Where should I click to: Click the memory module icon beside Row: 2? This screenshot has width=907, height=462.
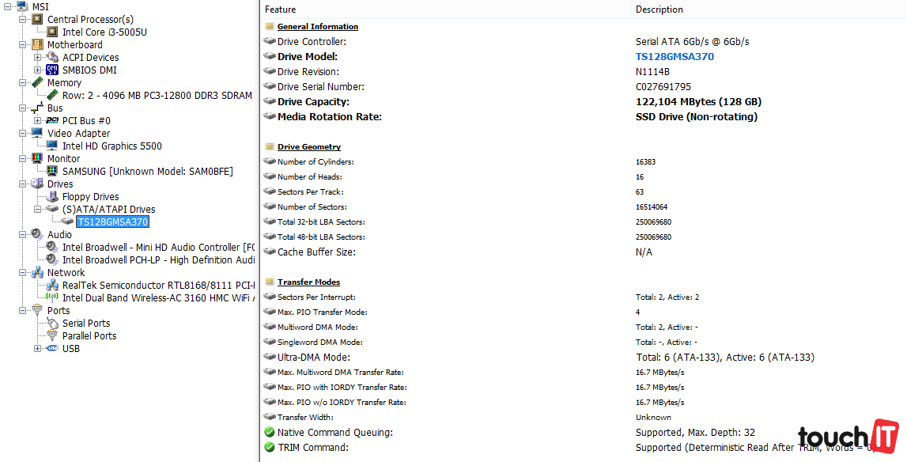pos(52,96)
